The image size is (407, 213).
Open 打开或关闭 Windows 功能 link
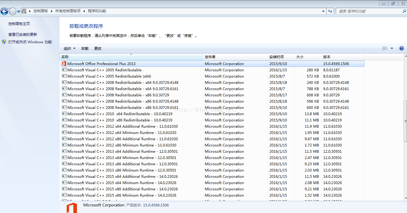[30, 42]
